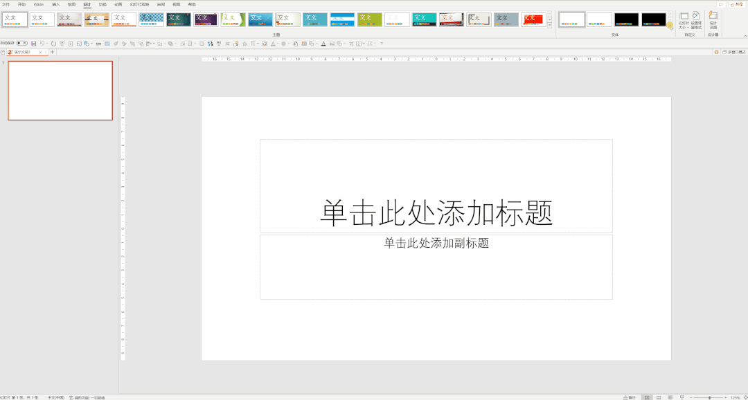Click the comments speech bubble icon
The image size is (748, 400).
point(721,4)
